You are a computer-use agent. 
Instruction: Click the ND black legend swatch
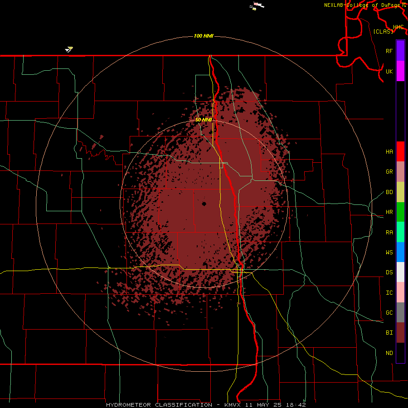coord(400,353)
